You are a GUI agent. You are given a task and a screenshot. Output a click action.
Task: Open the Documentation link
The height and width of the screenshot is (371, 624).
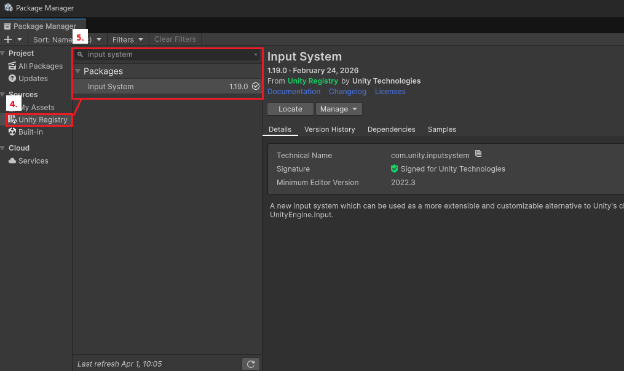coord(294,92)
